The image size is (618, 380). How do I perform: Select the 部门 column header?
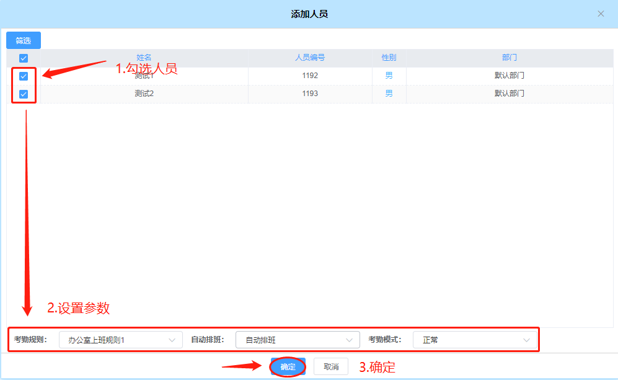tap(509, 58)
